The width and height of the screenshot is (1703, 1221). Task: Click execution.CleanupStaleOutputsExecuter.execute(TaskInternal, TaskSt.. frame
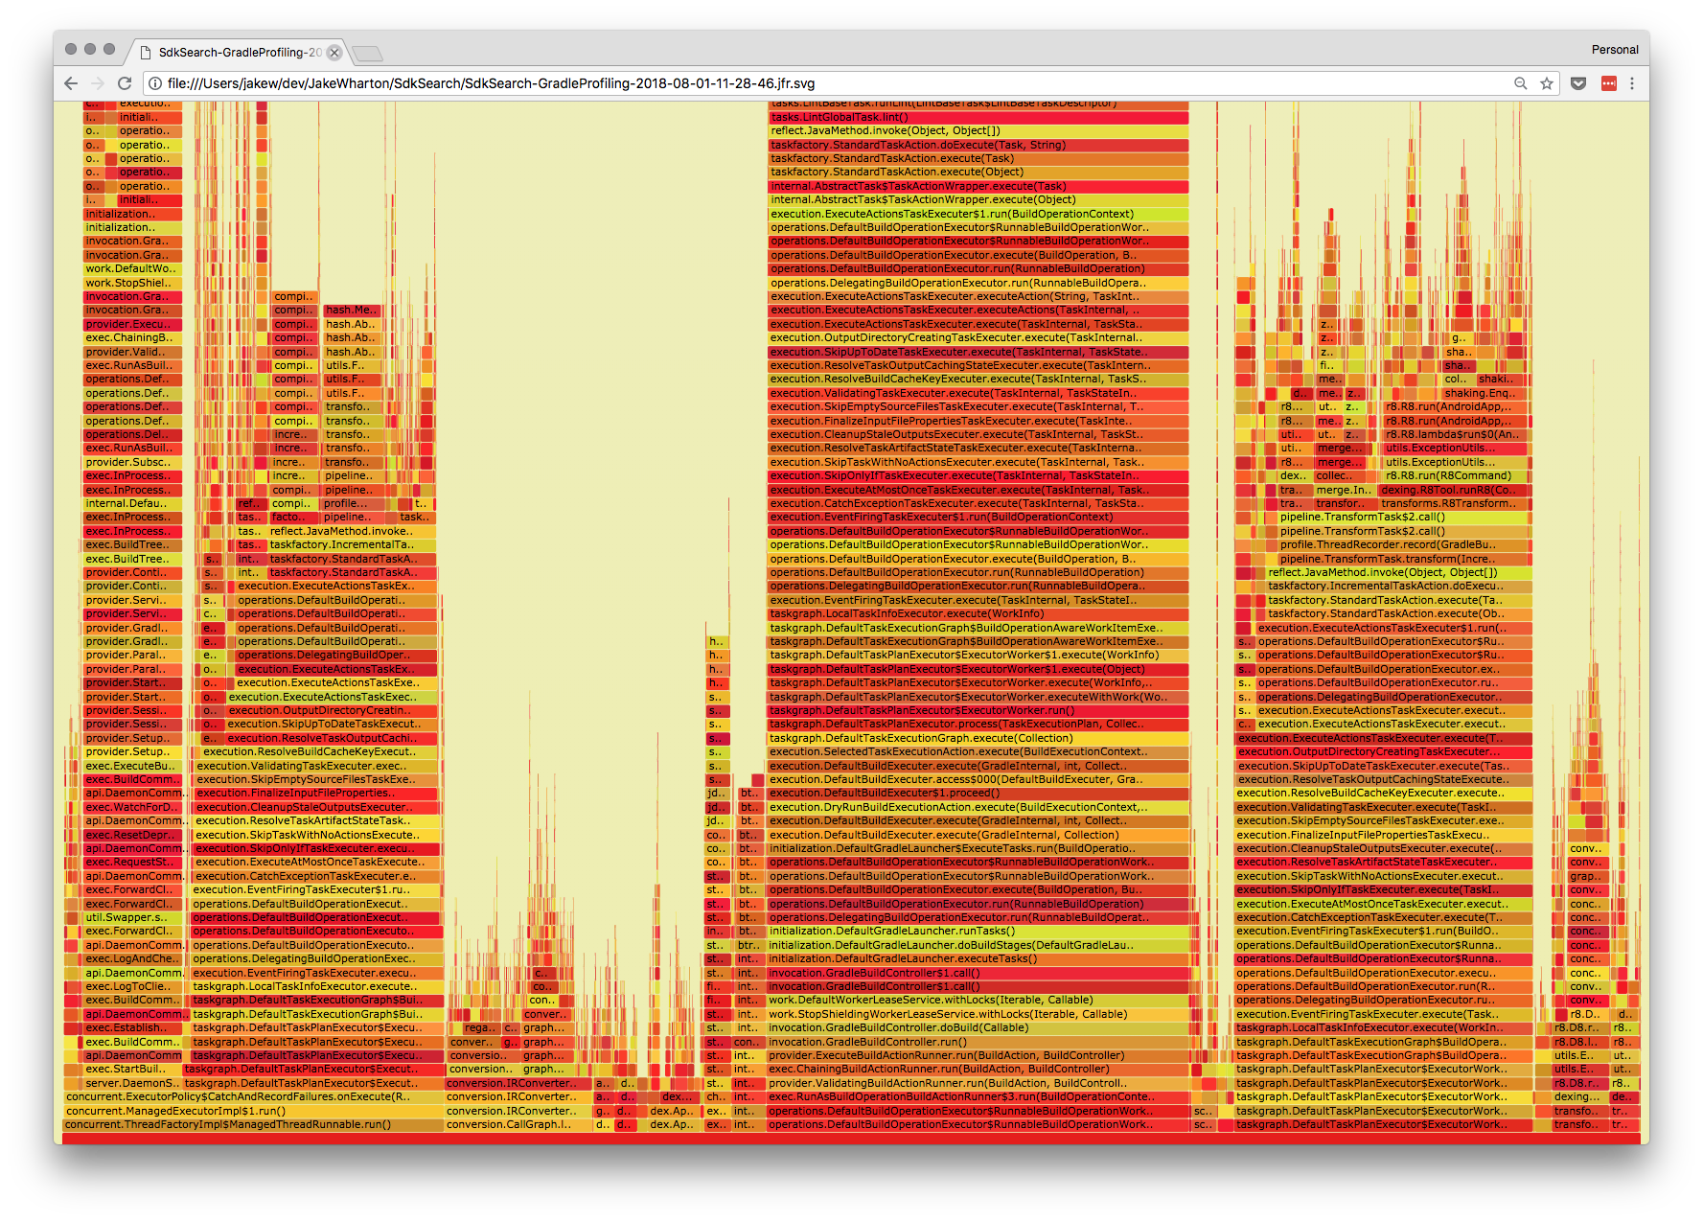978,434
